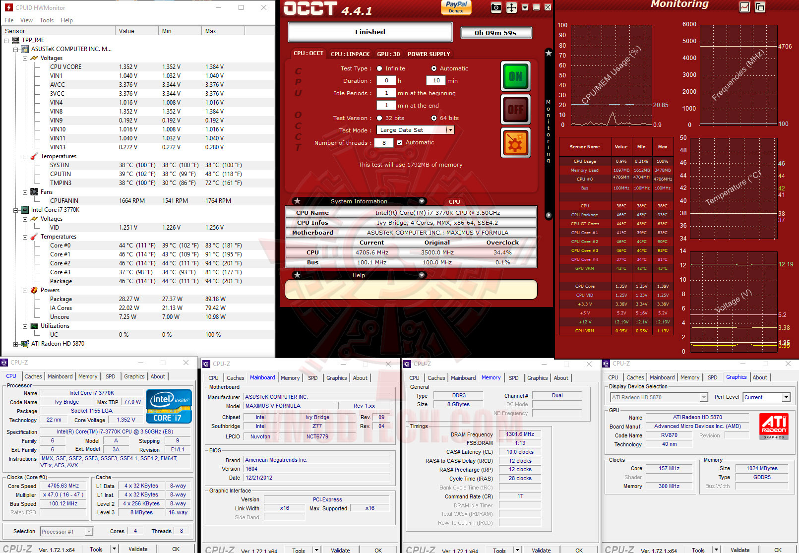Image resolution: width=799 pixels, height=553 pixels.
Task: Choose the 32 bits test version
Action: (379, 118)
